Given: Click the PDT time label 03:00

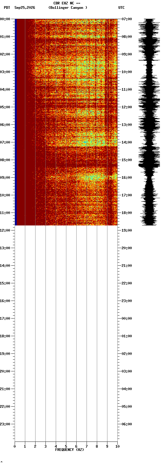Looking at the screenshot, I should point(5,72).
